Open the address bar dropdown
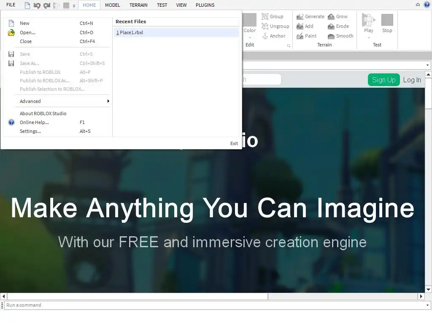The image size is (432, 324). pos(427,65)
